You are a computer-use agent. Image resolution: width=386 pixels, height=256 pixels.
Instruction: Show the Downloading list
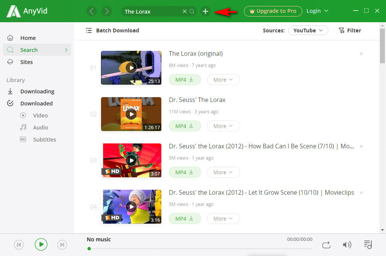pos(37,91)
